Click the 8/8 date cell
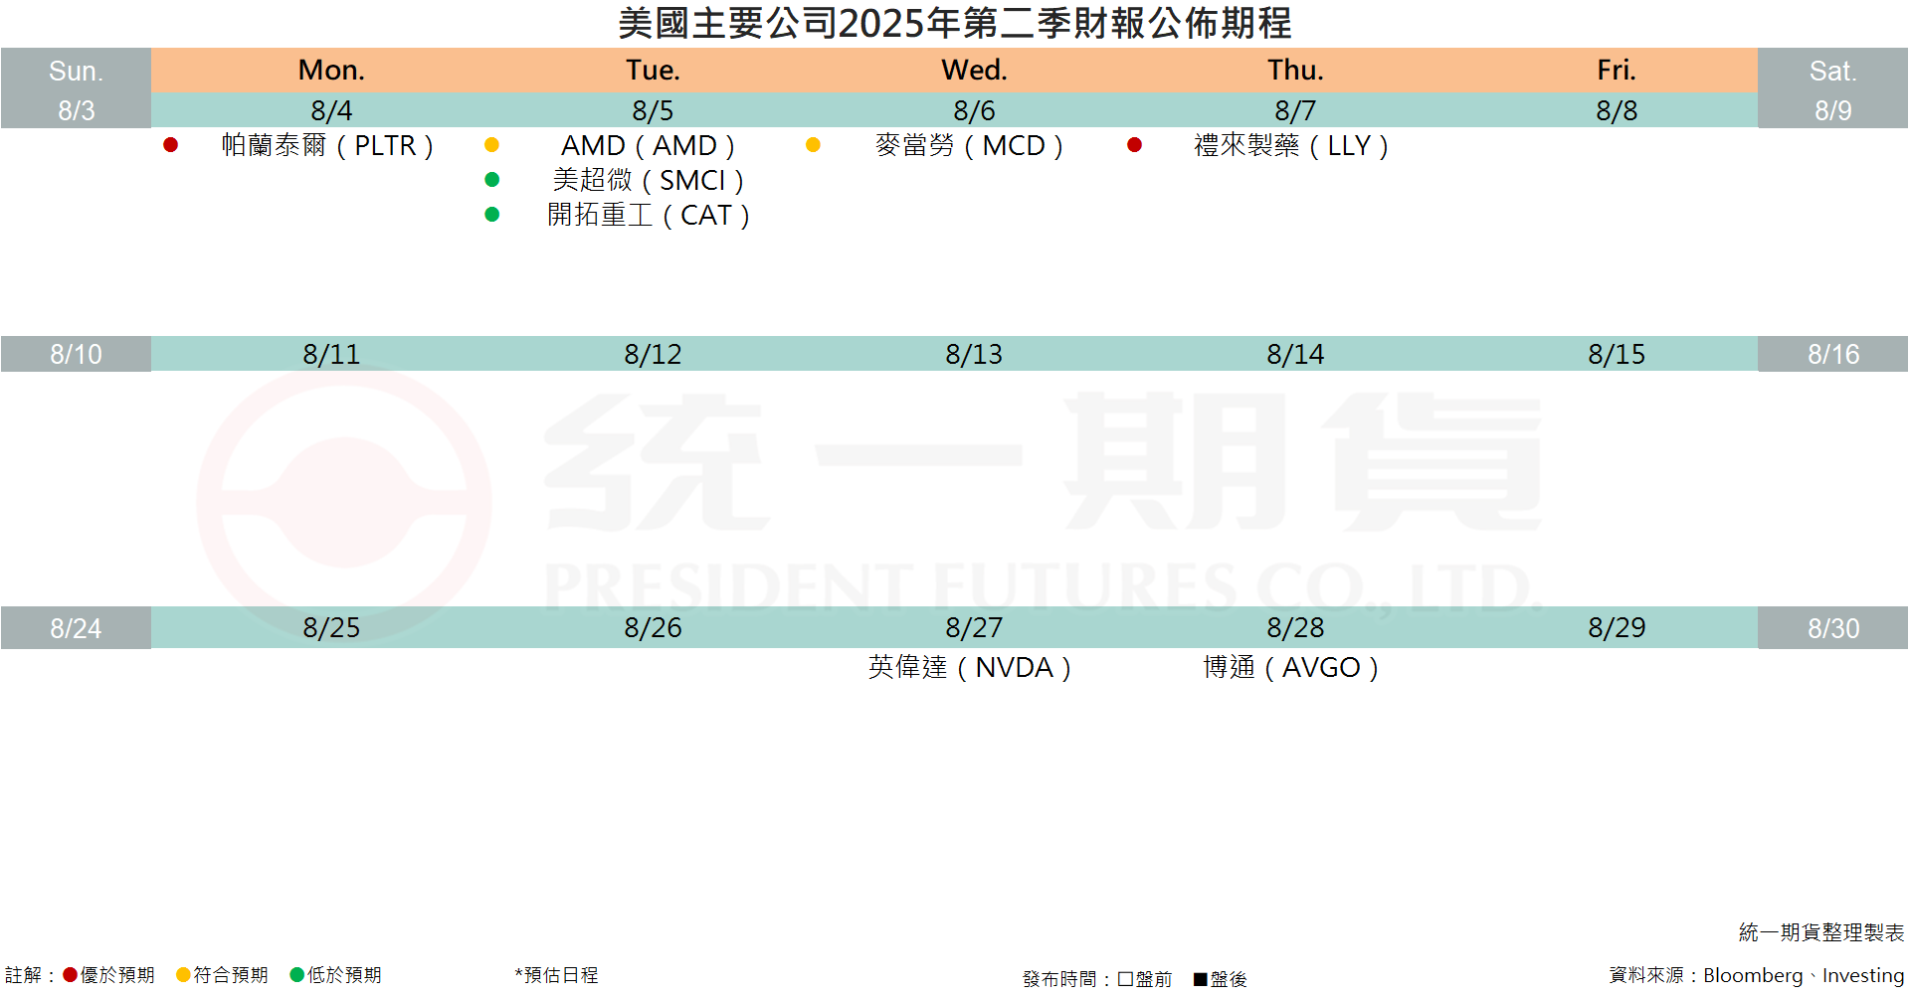1910x998 pixels. (x=1617, y=110)
